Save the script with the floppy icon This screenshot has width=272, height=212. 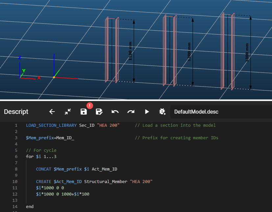(x=84, y=112)
